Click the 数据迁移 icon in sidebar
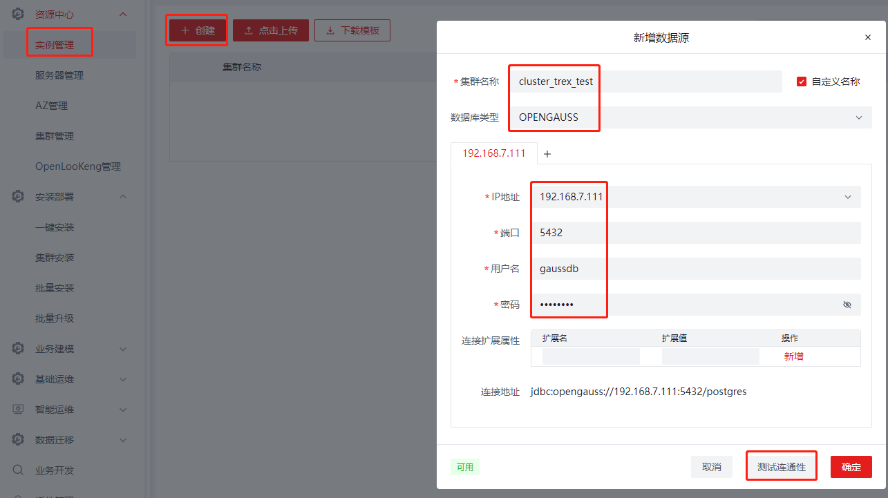 tap(17, 439)
